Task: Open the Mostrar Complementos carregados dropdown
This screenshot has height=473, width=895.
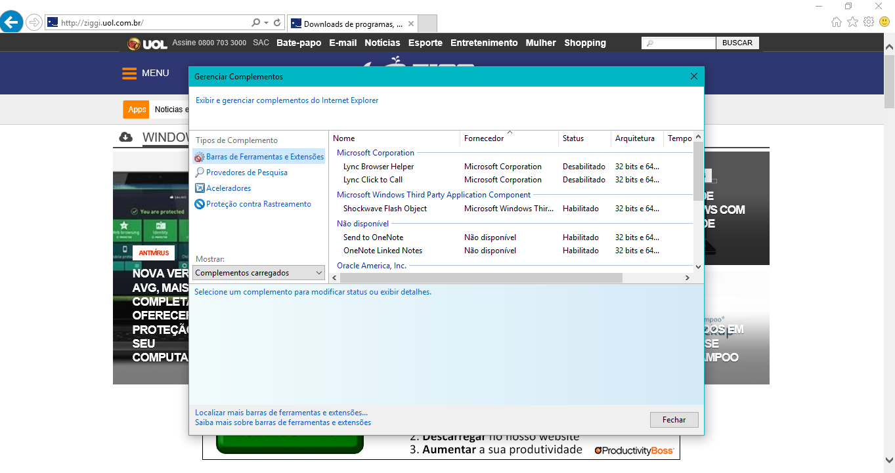Action: point(259,273)
